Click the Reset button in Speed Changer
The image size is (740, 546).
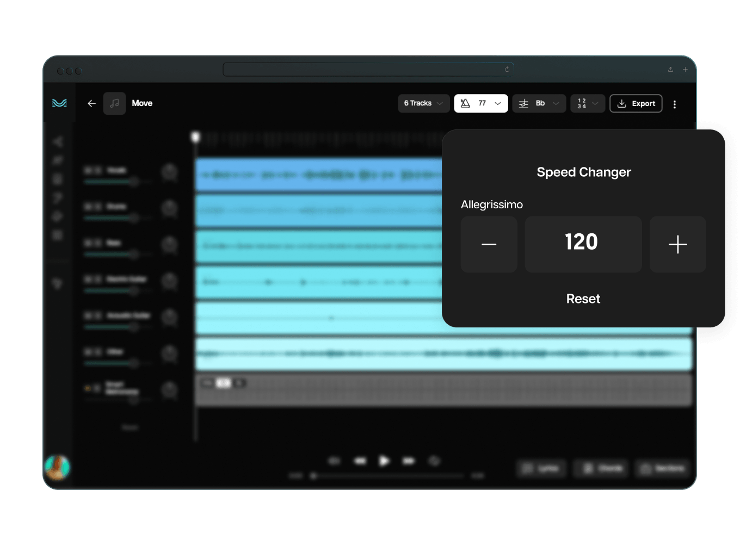click(x=583, y=299)
